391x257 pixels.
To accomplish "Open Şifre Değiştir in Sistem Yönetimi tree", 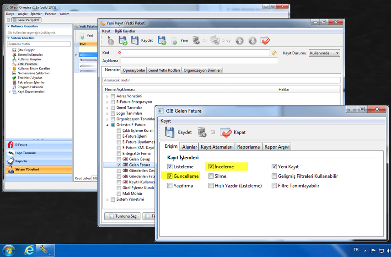I will pos(26,50).
